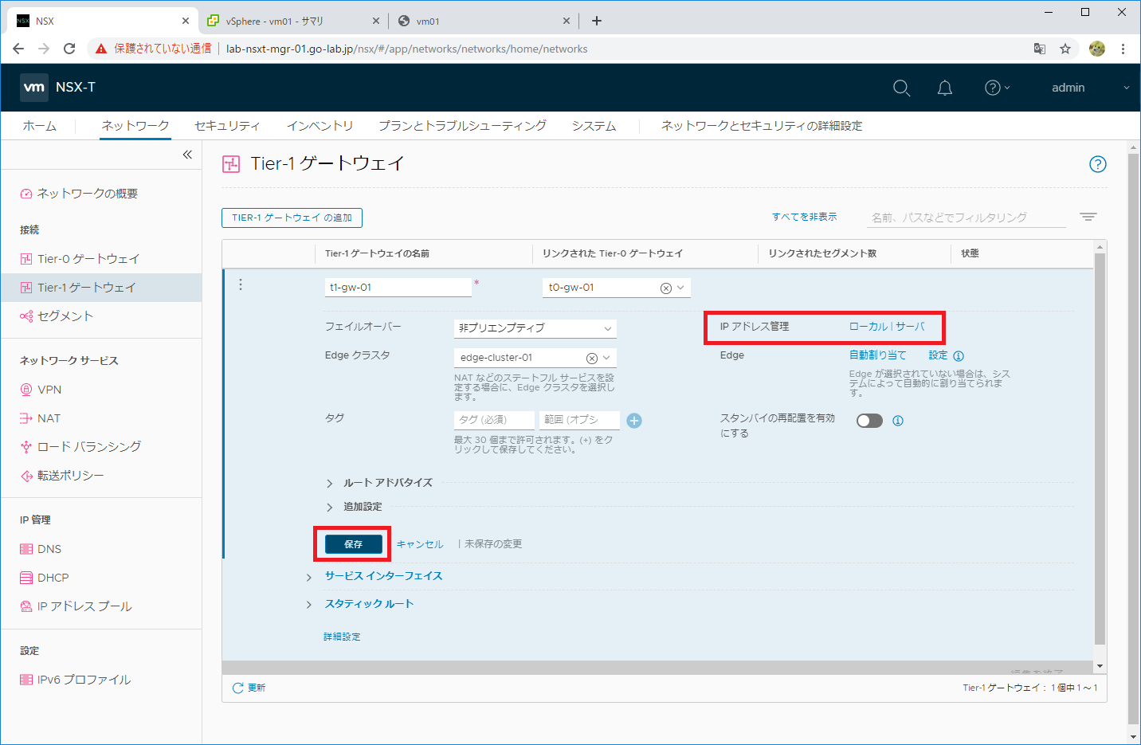The image size is (1141, 745).
Task: Click the タグ (必須) input field
Action: point(494,420)
